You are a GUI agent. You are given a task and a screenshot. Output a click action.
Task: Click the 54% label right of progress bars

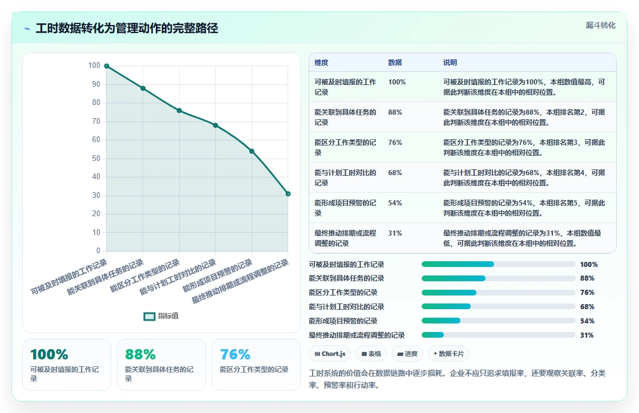tap(587, 321)
